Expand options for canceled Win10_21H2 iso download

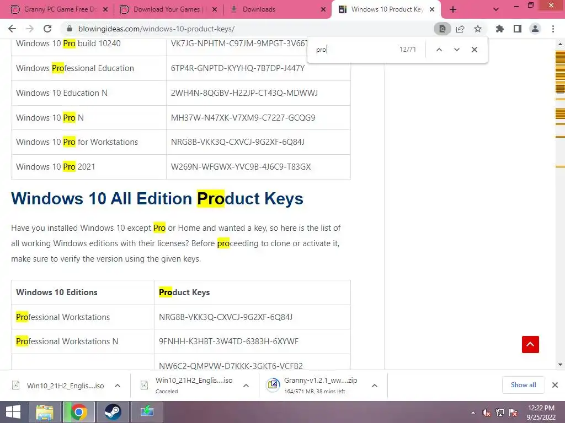[x=246, y=386]
